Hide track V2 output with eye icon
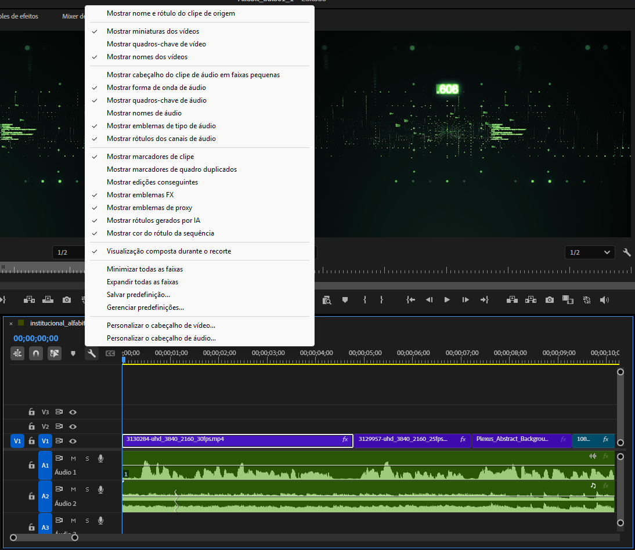Viewport: 635px width, 550px height. (x=73, y=426)
